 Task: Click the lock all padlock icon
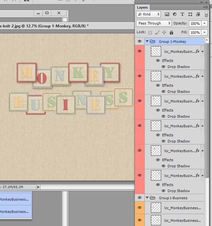(171, 33)
